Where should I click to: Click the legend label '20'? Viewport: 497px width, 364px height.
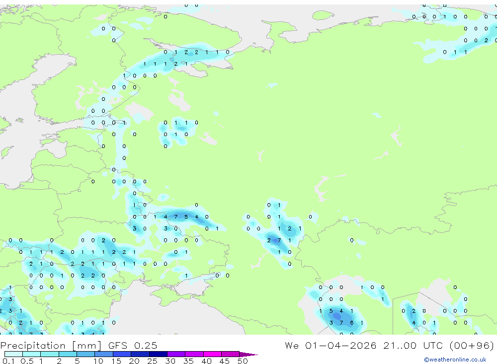pyautogui.click(x=134, y=361)
